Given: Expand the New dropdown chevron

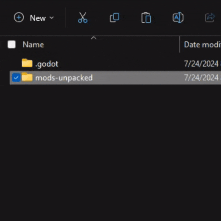Looking at the screenshot, I should (x=52, y=18).
